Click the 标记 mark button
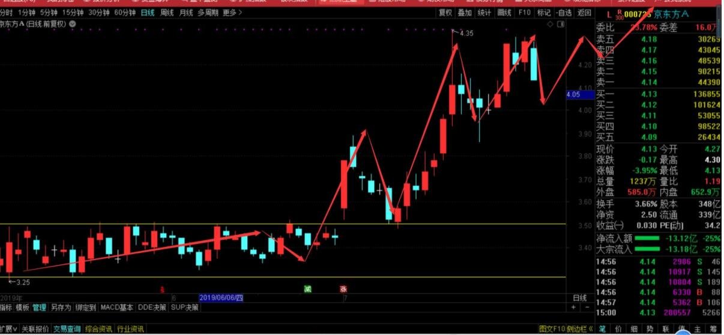724x335 pixels. 543,13
